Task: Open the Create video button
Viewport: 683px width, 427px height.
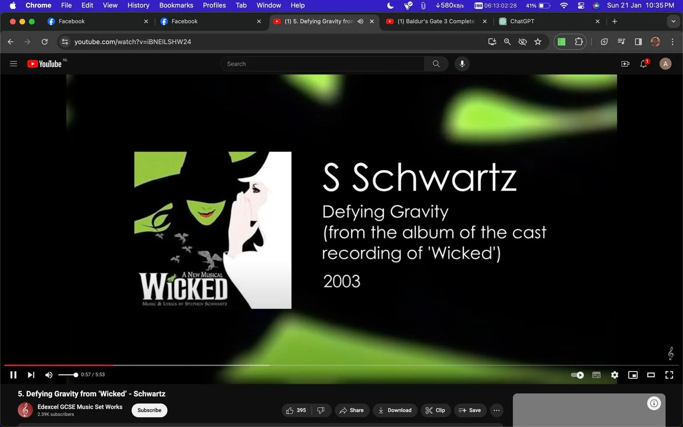Action: point(625,64)
